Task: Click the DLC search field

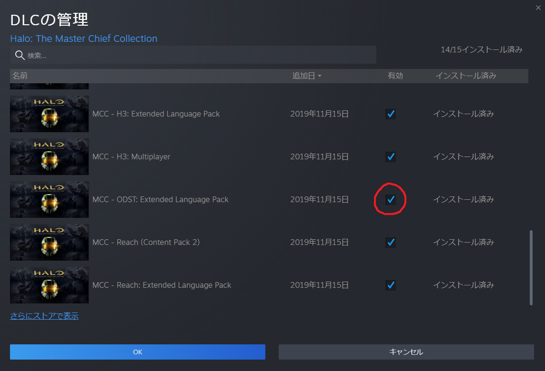Action: point(193,55)
